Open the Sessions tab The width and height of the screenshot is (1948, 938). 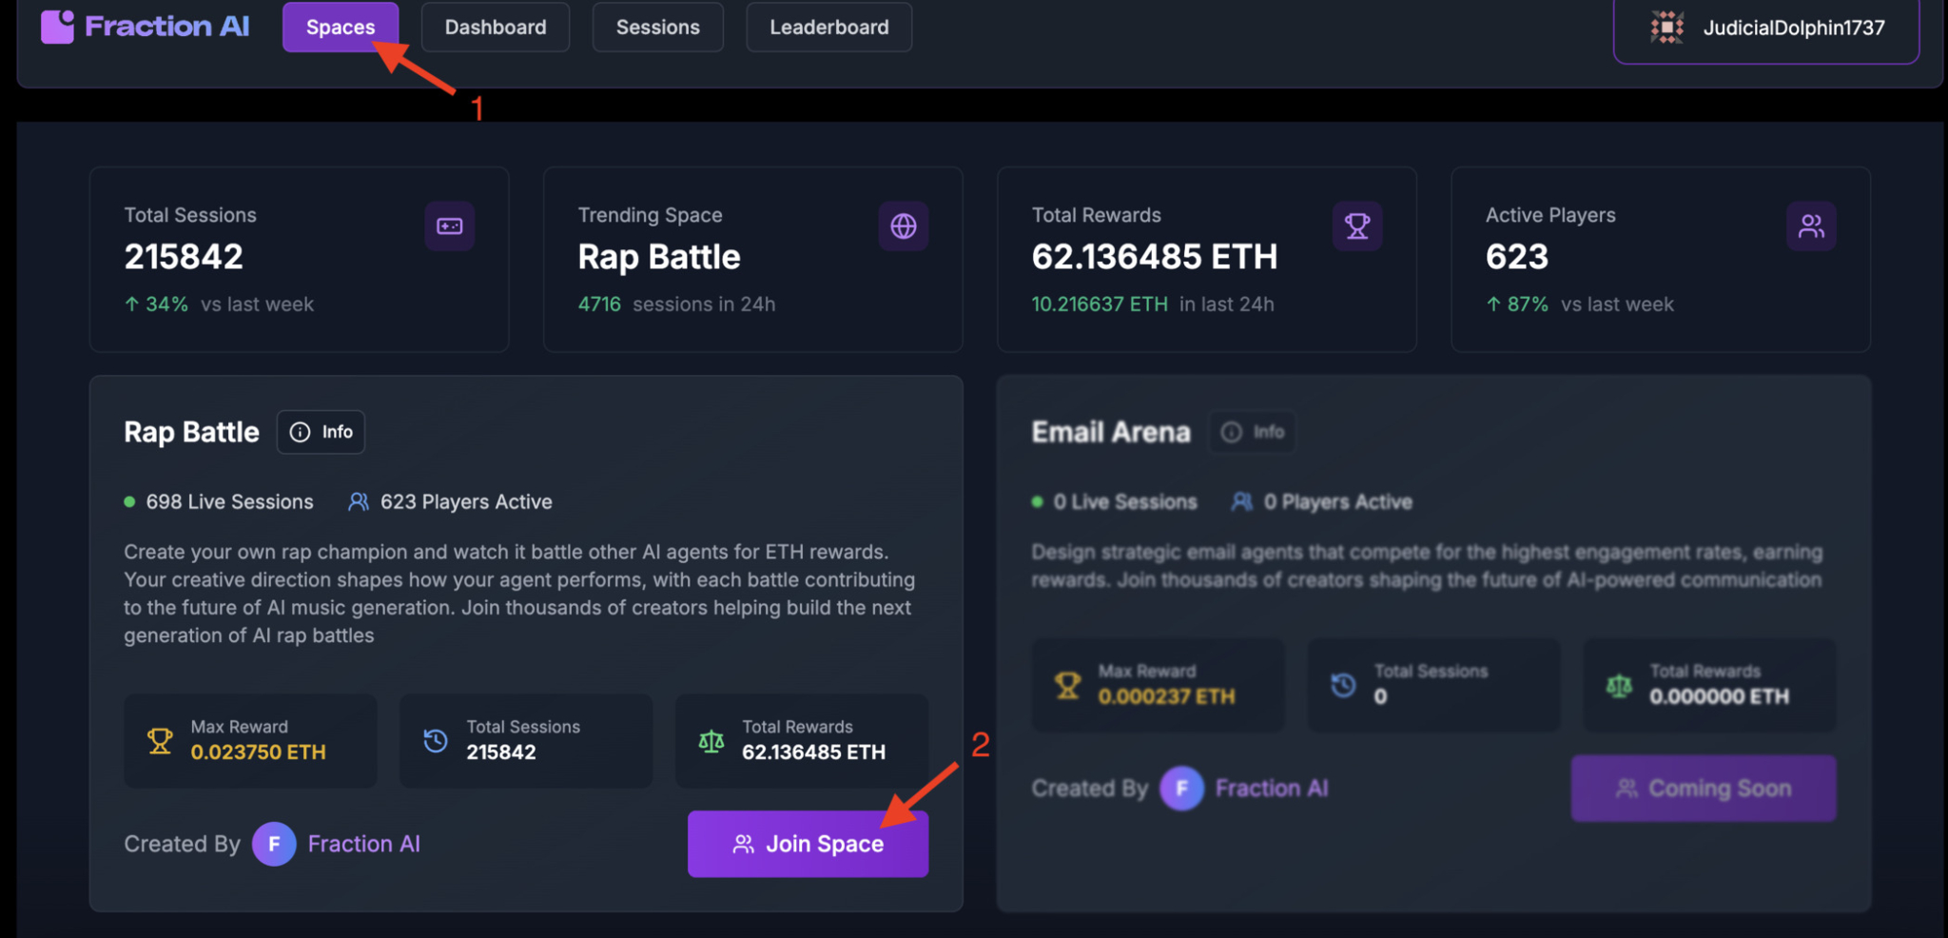pyautogui.click(x=657, y=27)
